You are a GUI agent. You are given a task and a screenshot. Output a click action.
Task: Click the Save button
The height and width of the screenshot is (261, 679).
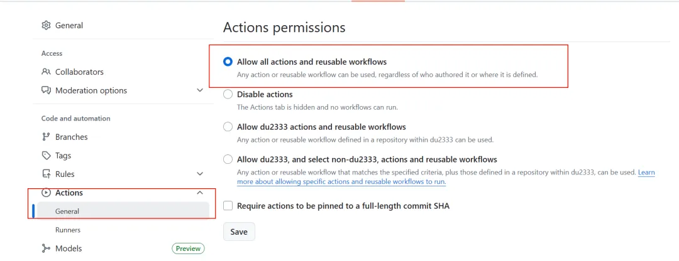click(239, 232)
